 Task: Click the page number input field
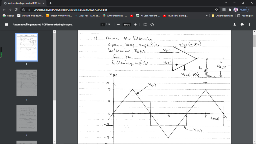(103, 25)
